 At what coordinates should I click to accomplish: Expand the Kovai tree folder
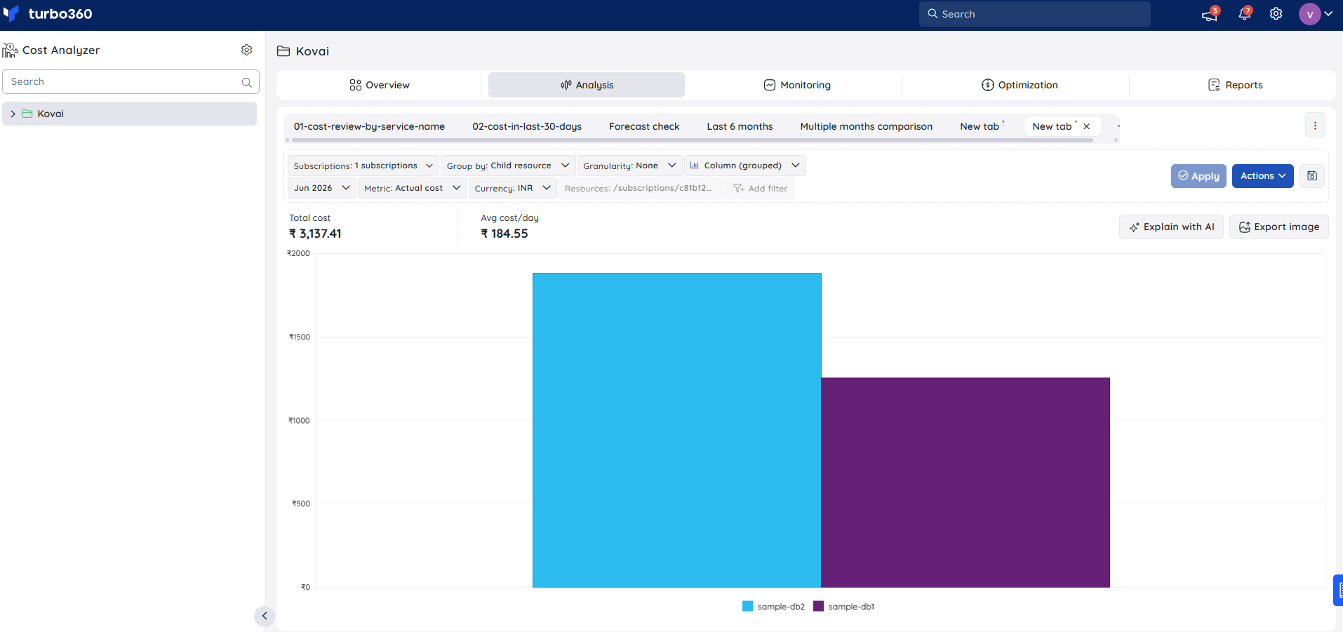[x=13, y=114]
